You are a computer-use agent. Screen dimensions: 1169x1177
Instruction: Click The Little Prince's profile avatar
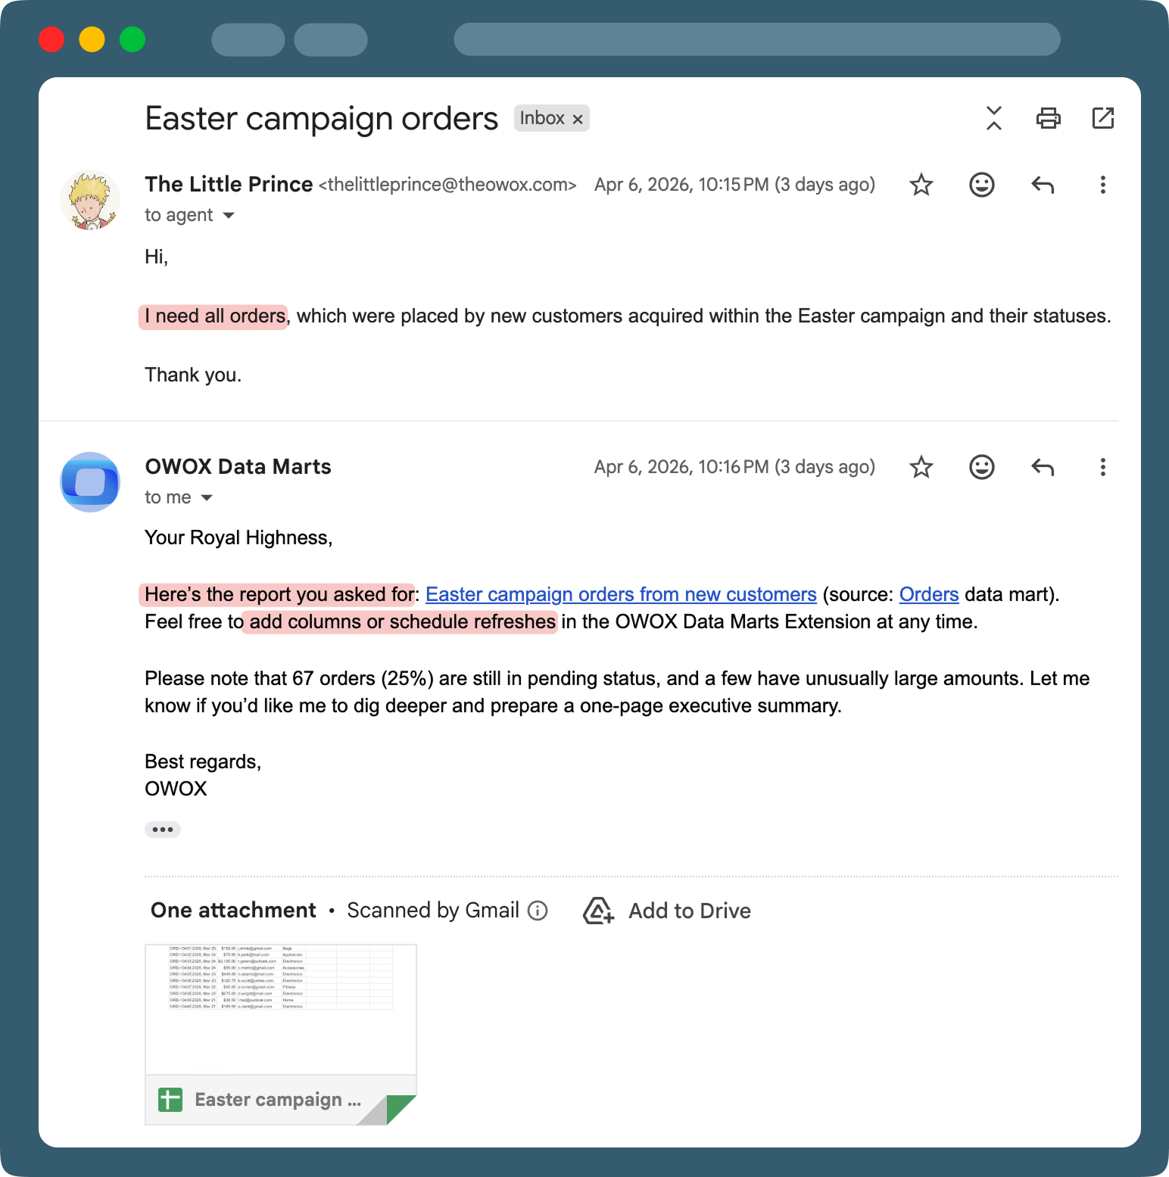pos(89,199)
